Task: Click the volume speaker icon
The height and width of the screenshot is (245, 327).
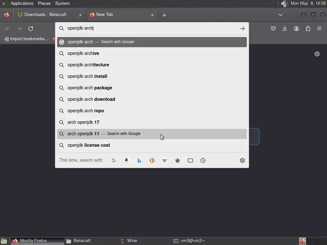Action: [284, 4]
